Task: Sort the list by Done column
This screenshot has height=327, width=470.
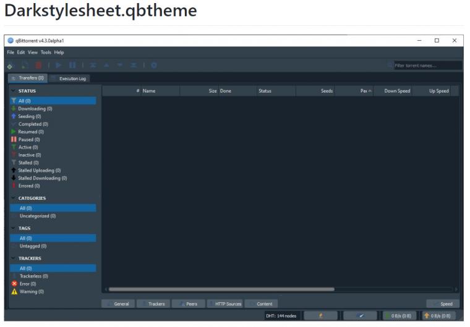Action: coord(237,91)
